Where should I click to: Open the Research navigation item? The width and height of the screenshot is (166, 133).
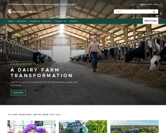point(47,21)
